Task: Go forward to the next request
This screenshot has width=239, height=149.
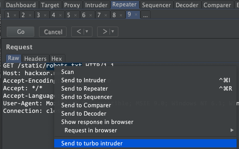Action: tap(105, 32)
